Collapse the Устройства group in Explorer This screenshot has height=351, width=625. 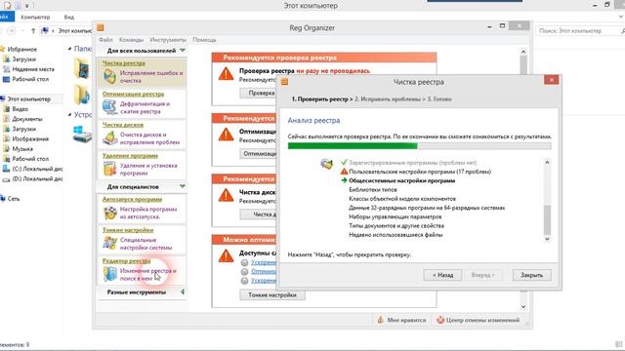pos(69,115)
